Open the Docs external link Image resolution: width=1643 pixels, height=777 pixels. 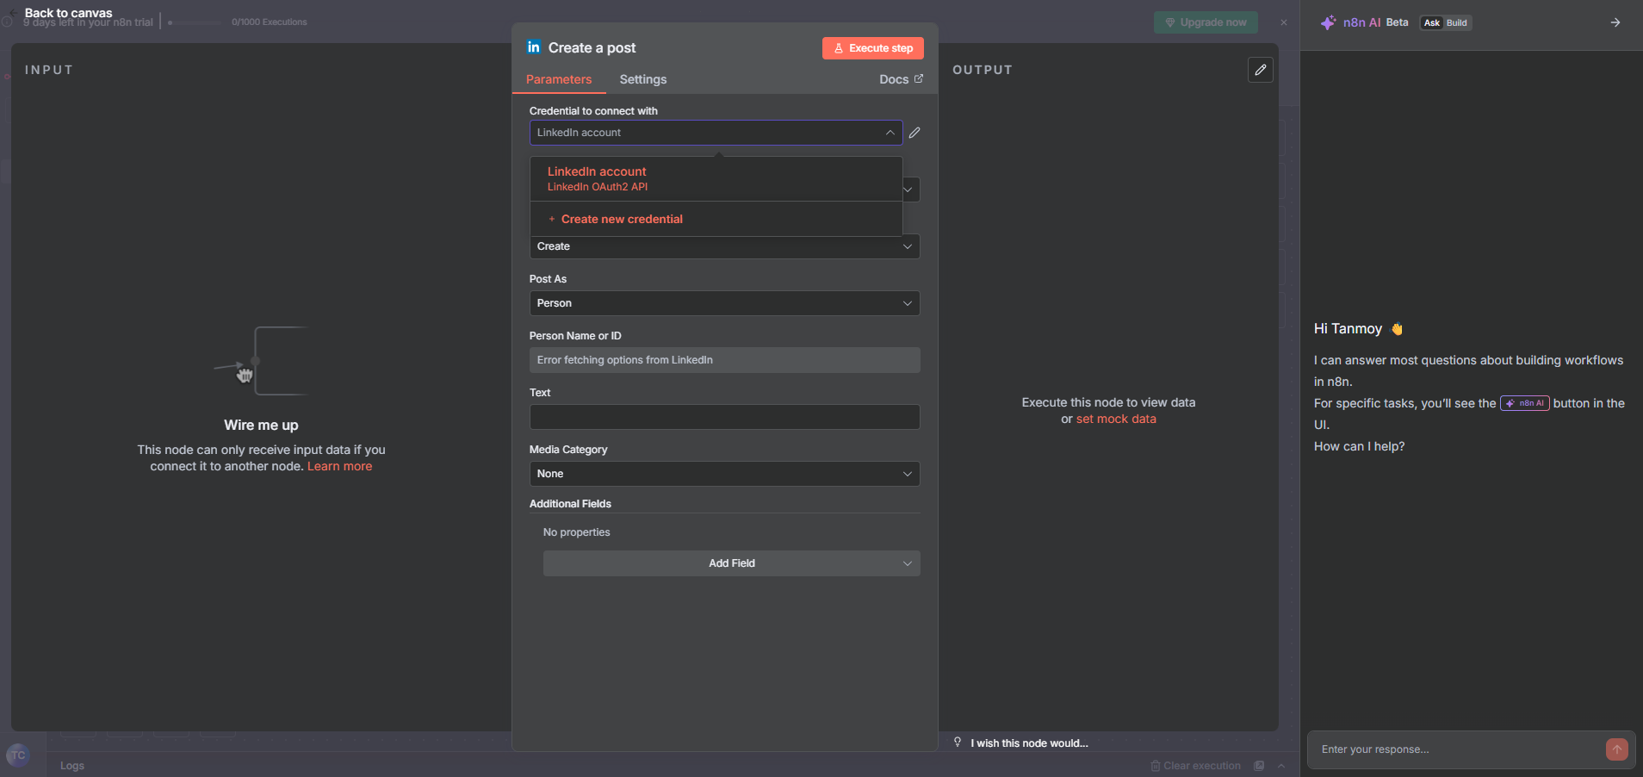click(x=901, y=79)
